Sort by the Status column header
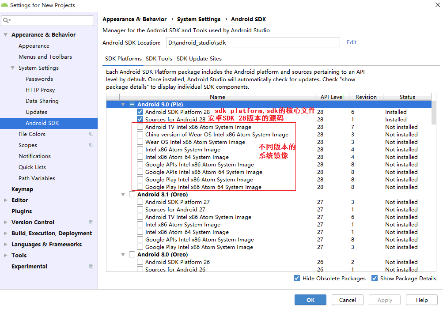The height and width of the screenshot is (309, 443). pos(407,97)
